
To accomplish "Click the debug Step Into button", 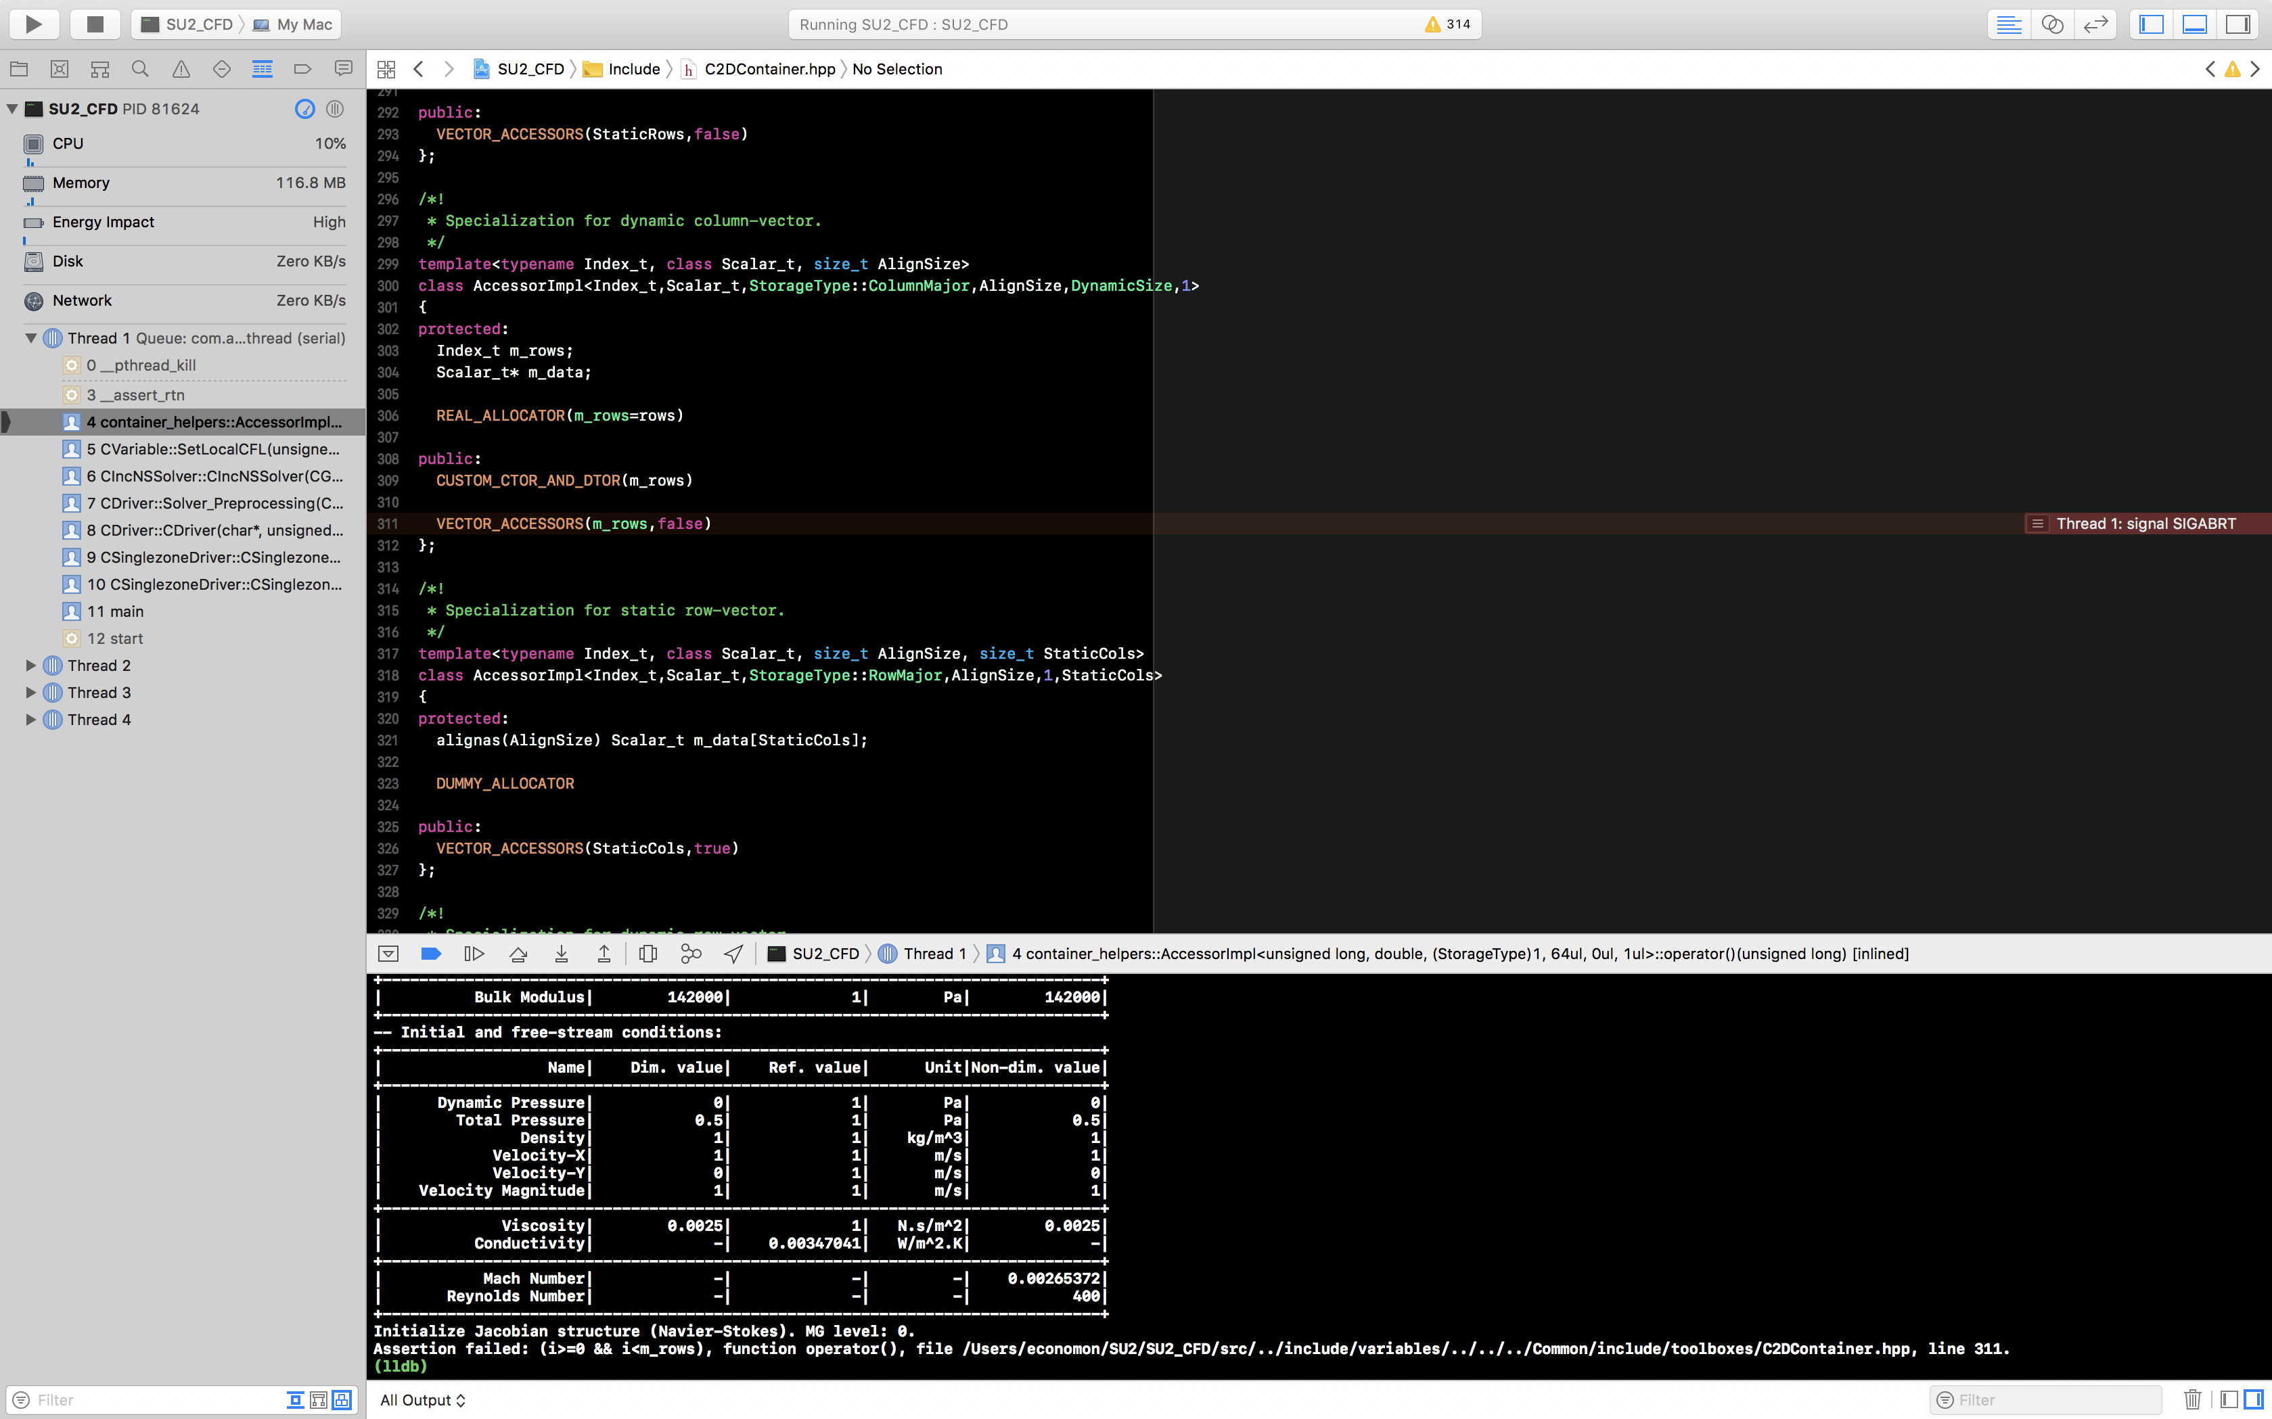I will coord(562,954).
